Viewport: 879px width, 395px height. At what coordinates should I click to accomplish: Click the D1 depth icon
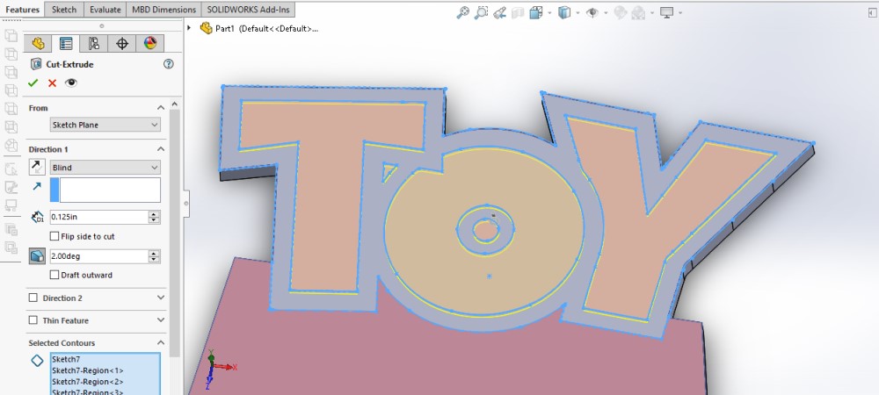(37, 217)
